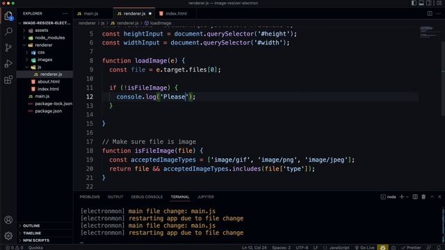The image size is (445, 250).
Task: Open Explorer views and more actions menu
Action: click(x=65, y=14)
